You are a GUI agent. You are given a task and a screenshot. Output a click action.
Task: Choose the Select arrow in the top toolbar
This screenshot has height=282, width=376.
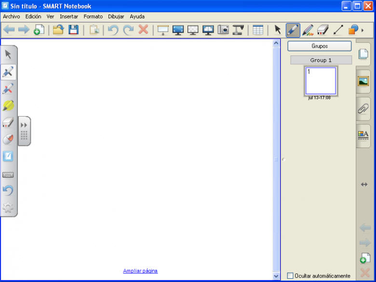(x=278, y=30)
